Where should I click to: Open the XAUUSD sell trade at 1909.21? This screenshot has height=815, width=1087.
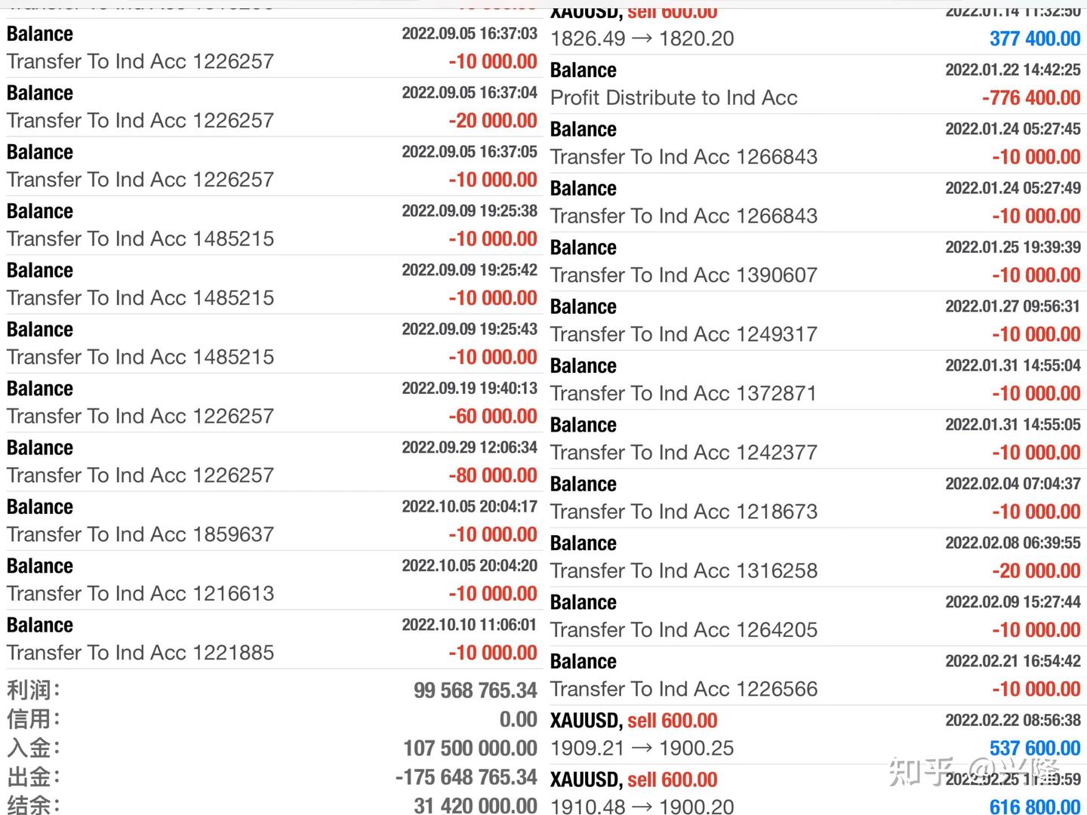pyautogui.click(x=642, y=748)
